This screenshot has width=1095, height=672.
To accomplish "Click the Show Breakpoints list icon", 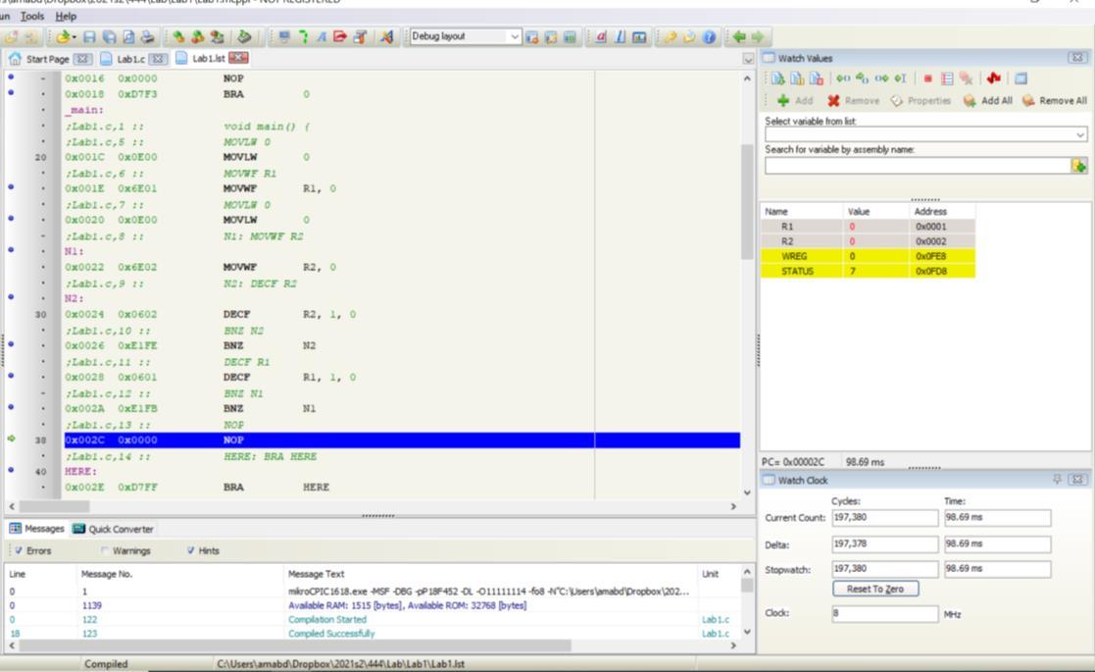I will [x=947, y=78].
